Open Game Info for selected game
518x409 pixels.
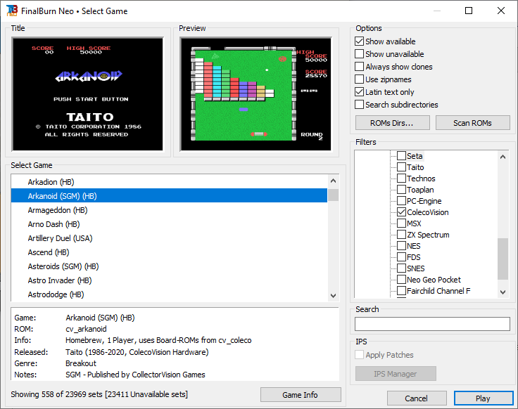pos(301,395)
